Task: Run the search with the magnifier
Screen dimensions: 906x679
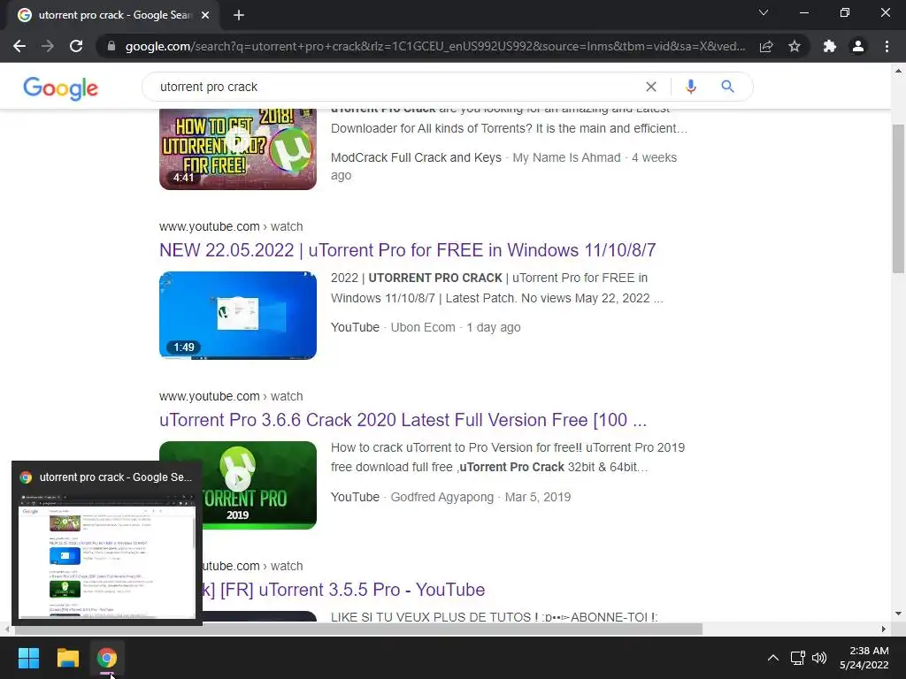Action: (727, 87)
